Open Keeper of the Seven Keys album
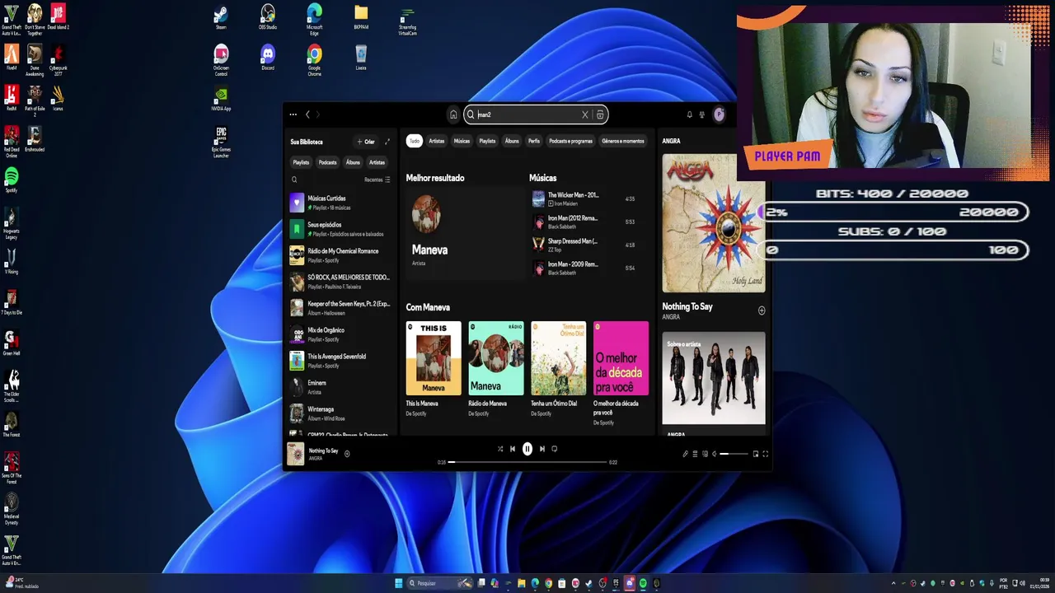 [x=340, y=308]
